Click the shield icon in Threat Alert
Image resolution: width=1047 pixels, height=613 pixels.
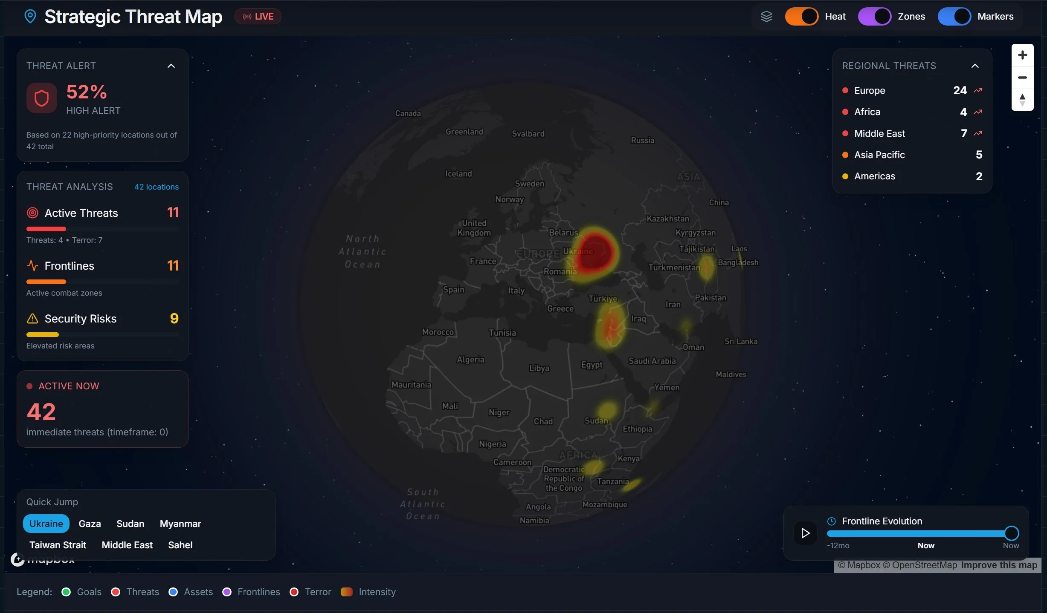point(41,98)
